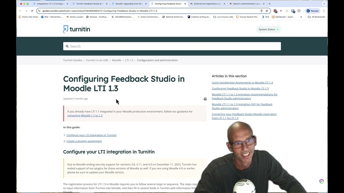Open the ucu Course Links bookmark folder

click(223, 17)
